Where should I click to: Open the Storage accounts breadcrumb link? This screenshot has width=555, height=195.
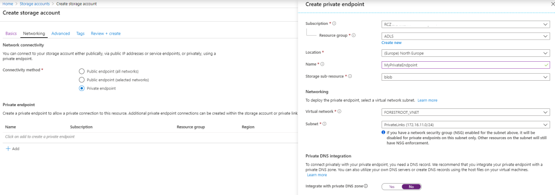pos(35,4)
